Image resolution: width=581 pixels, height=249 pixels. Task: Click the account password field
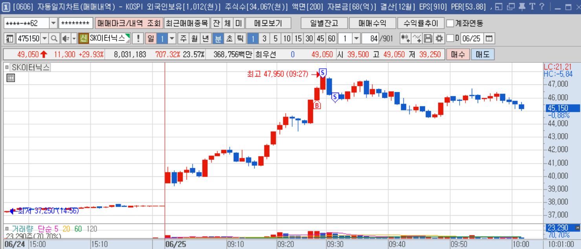pos(75,23)
